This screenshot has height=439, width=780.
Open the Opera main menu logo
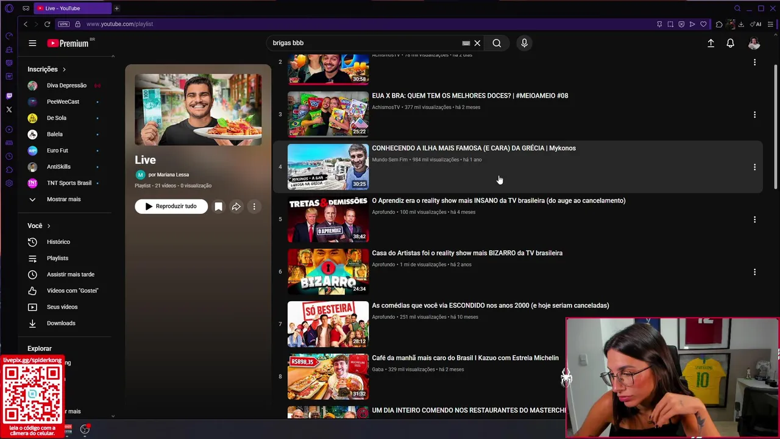click(9, 9)
